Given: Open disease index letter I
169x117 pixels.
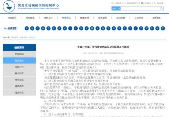Looking at the screenshot, I should [x=70, y=28].
